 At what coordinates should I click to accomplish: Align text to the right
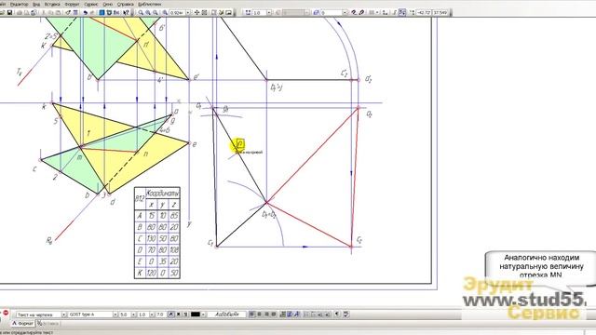coord(266,315)
